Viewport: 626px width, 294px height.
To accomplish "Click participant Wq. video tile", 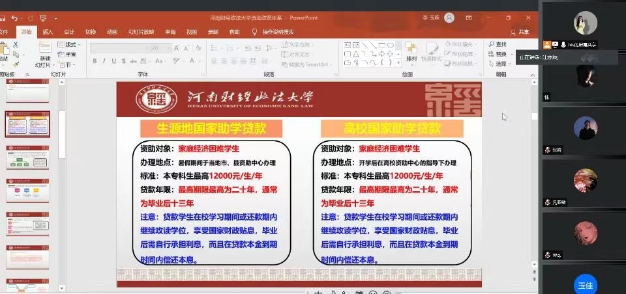I will click(x=585, y=235).
